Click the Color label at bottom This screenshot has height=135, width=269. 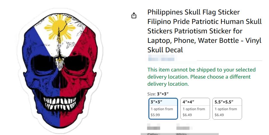point(153,134)
